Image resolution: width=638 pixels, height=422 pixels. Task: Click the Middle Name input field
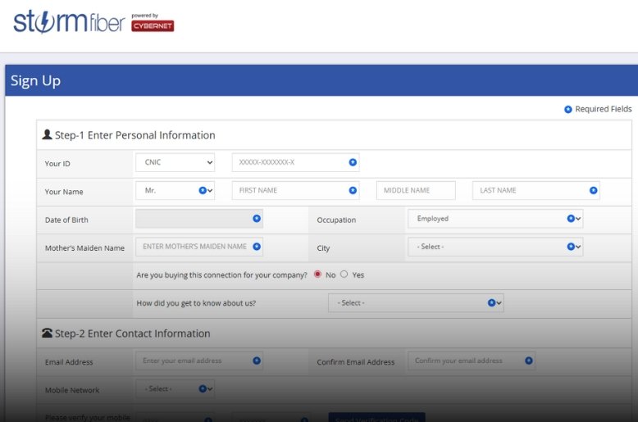(415, 190)
